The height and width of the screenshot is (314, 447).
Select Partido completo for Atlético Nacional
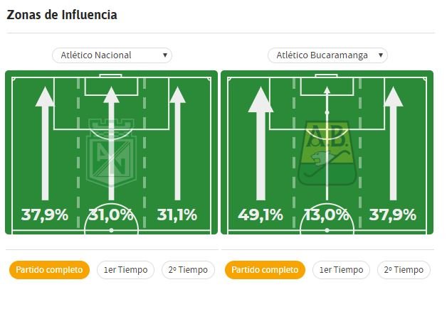click(x=49, y=270)
